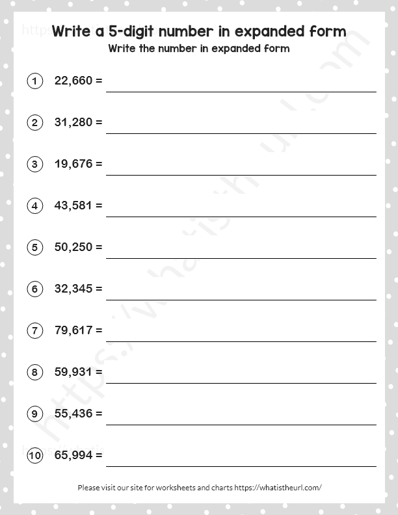Click the circled number 2 marker
398x515 pixels.
click(34, 122)
